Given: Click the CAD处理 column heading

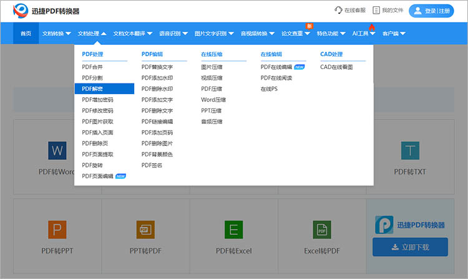Looking at the screenshot, I should pyautogui.click(x=331, y=54).
